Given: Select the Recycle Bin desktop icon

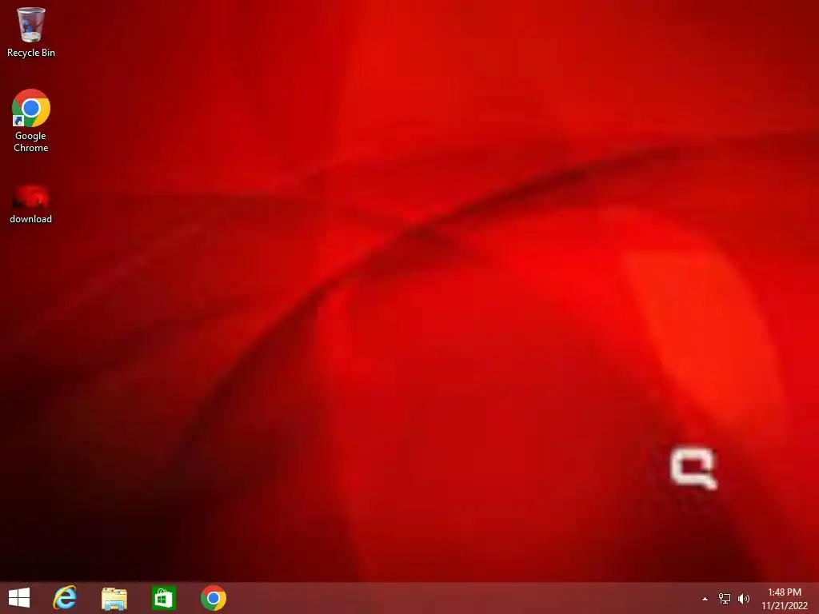Looking at the screenshot, I should pyautogui.click(x=31, y=32).
